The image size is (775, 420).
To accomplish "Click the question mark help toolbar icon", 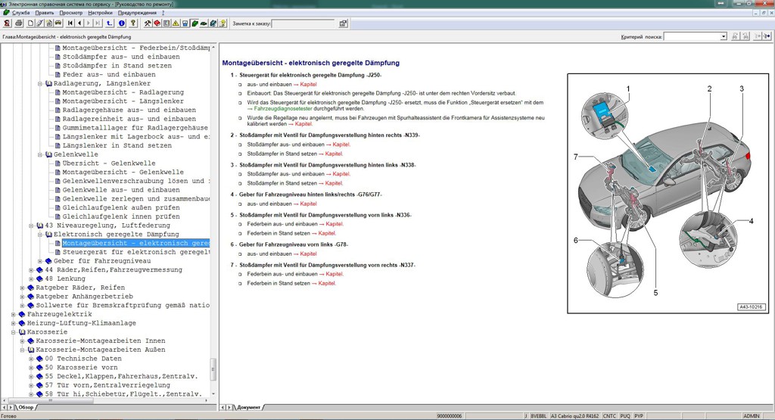I will [133, 23].
